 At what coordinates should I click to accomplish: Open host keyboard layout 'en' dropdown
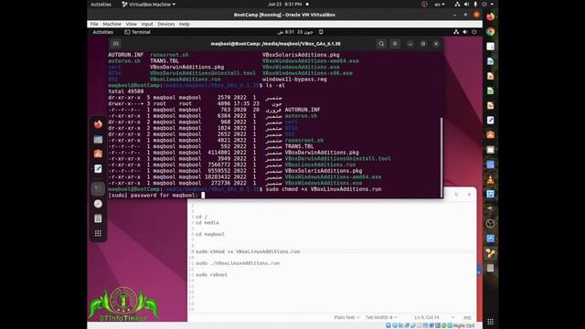(440, 5)
